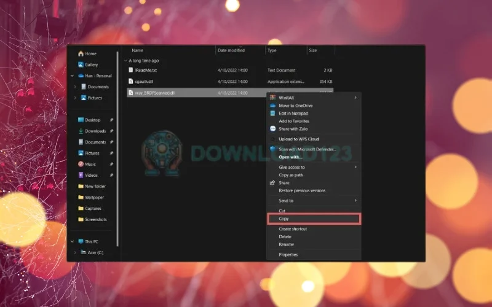
Task: Click the Microsoft Defender shield icon
Action: 272,149
